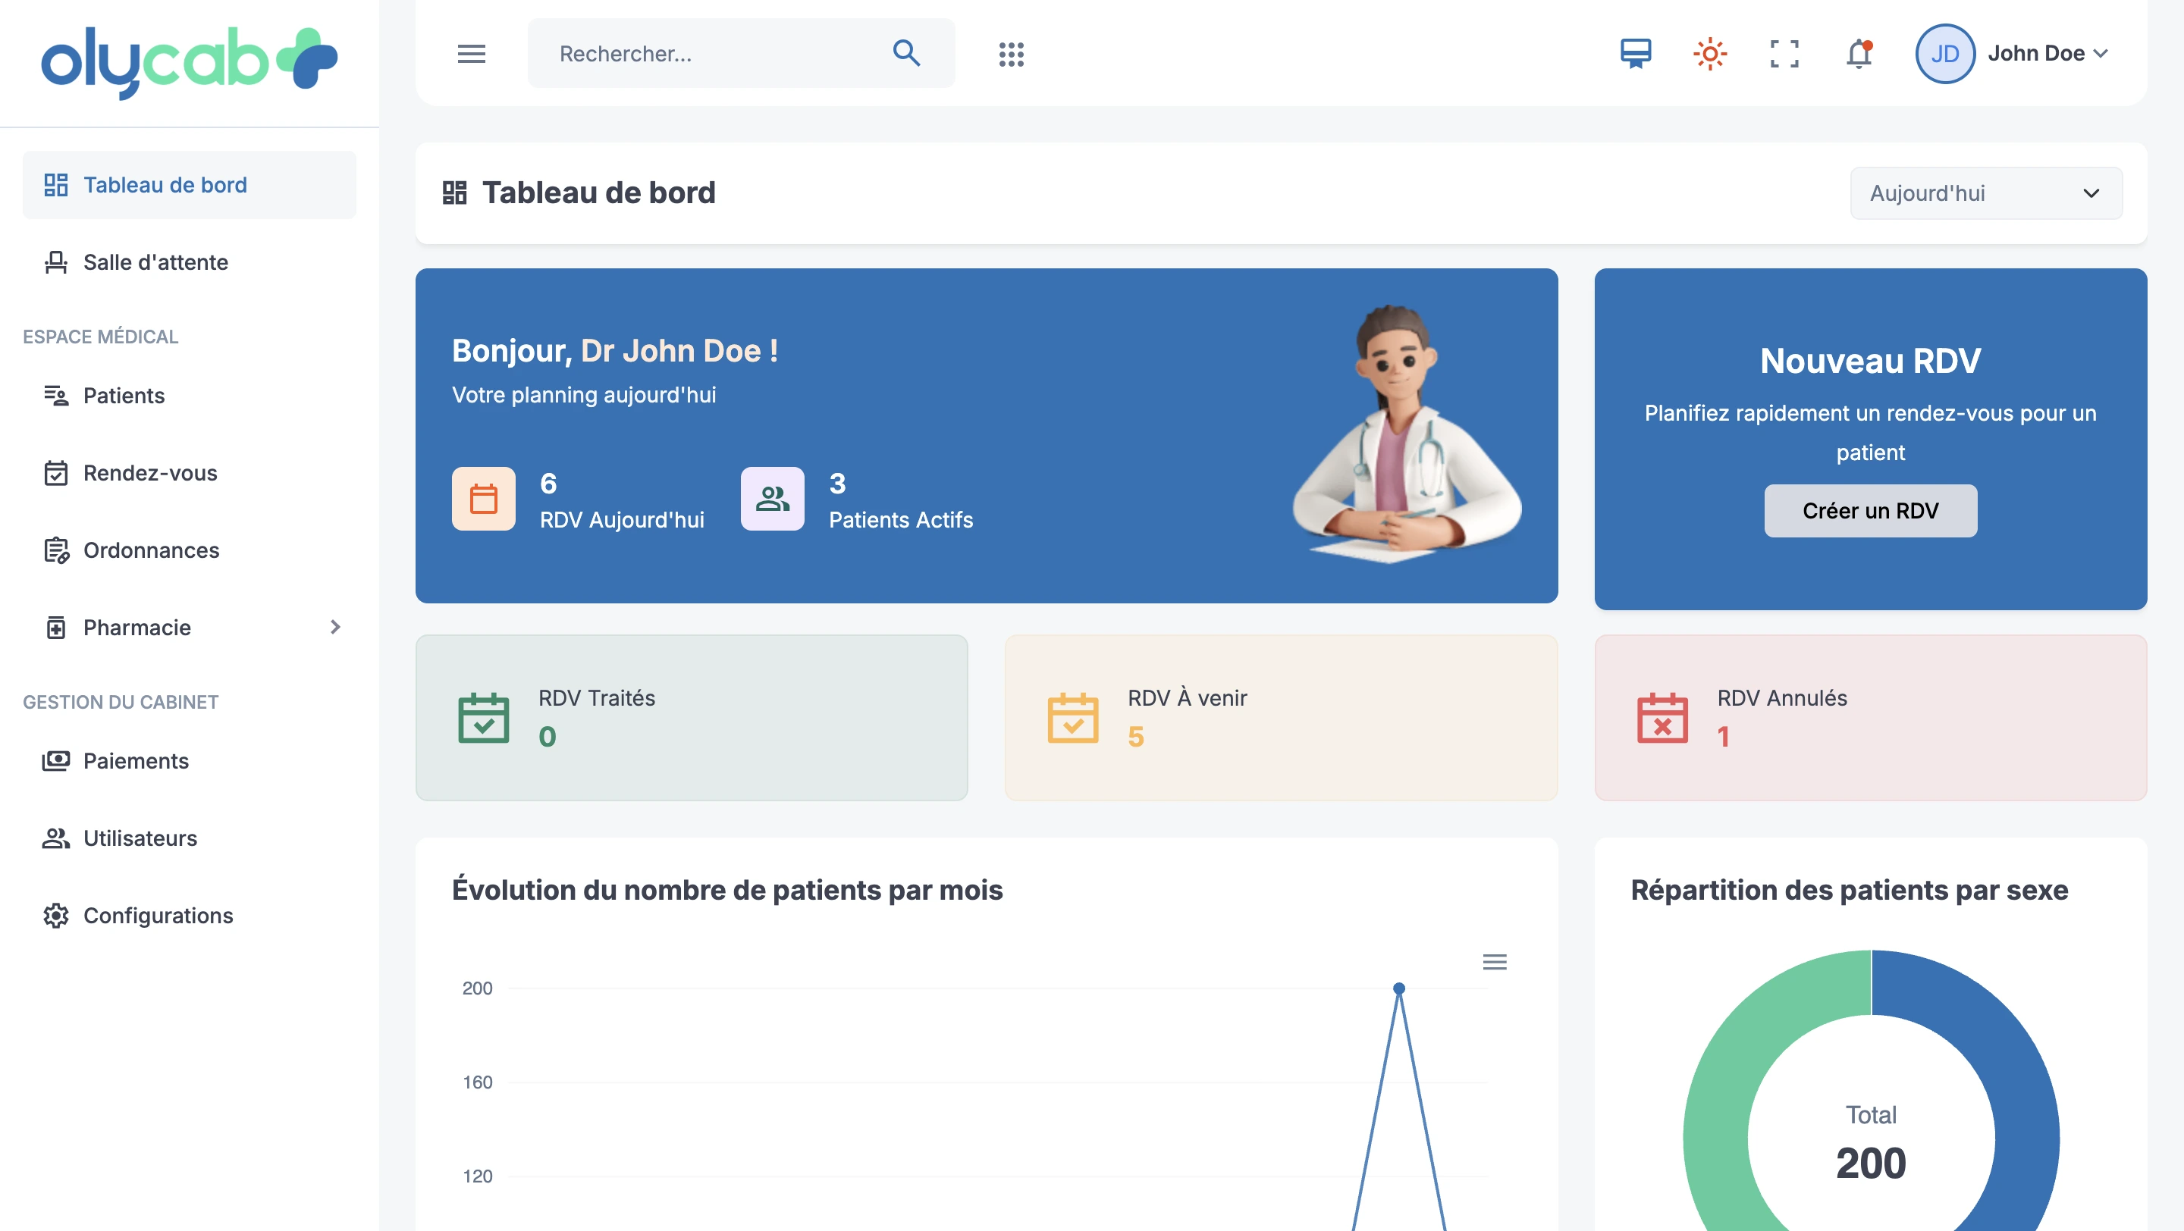Open the apps grid menu
The image size is (2184, 1231).
click(x=1012, y=53)
